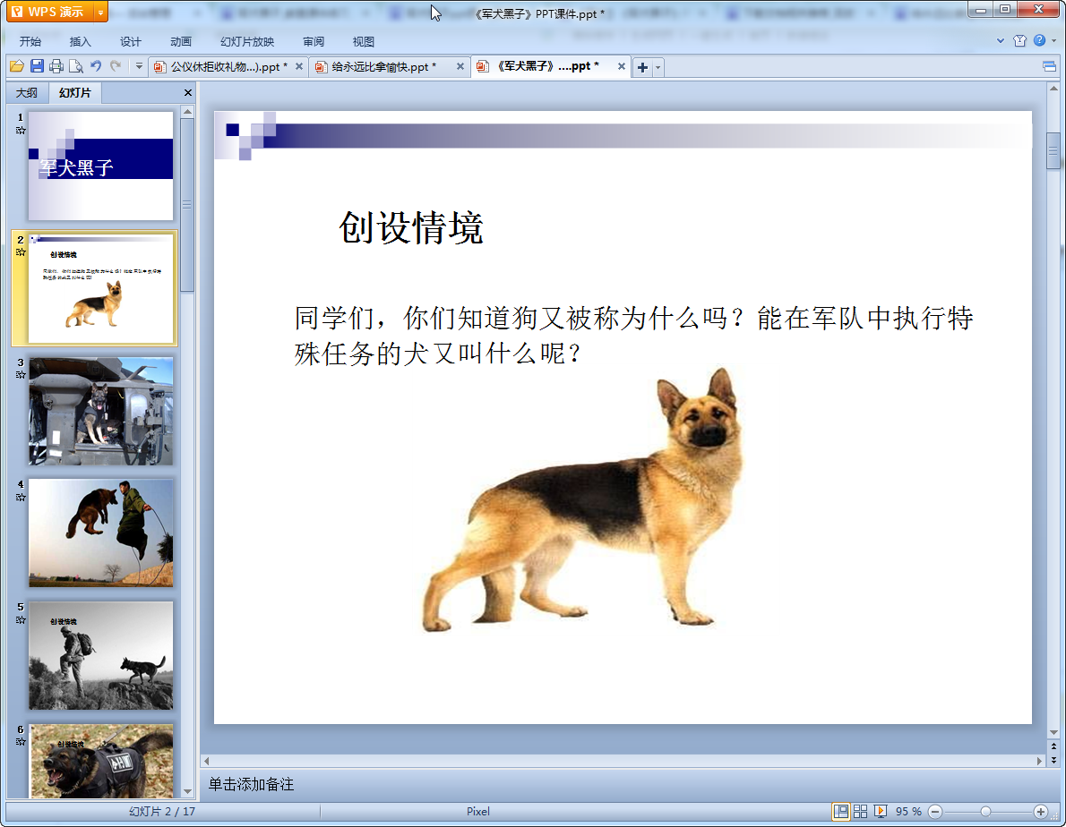Image resolution: width=1066 pixels, height=827 pixels.
Task: Open the dropdown next to the new tab plus
Action: pos(658,67)
